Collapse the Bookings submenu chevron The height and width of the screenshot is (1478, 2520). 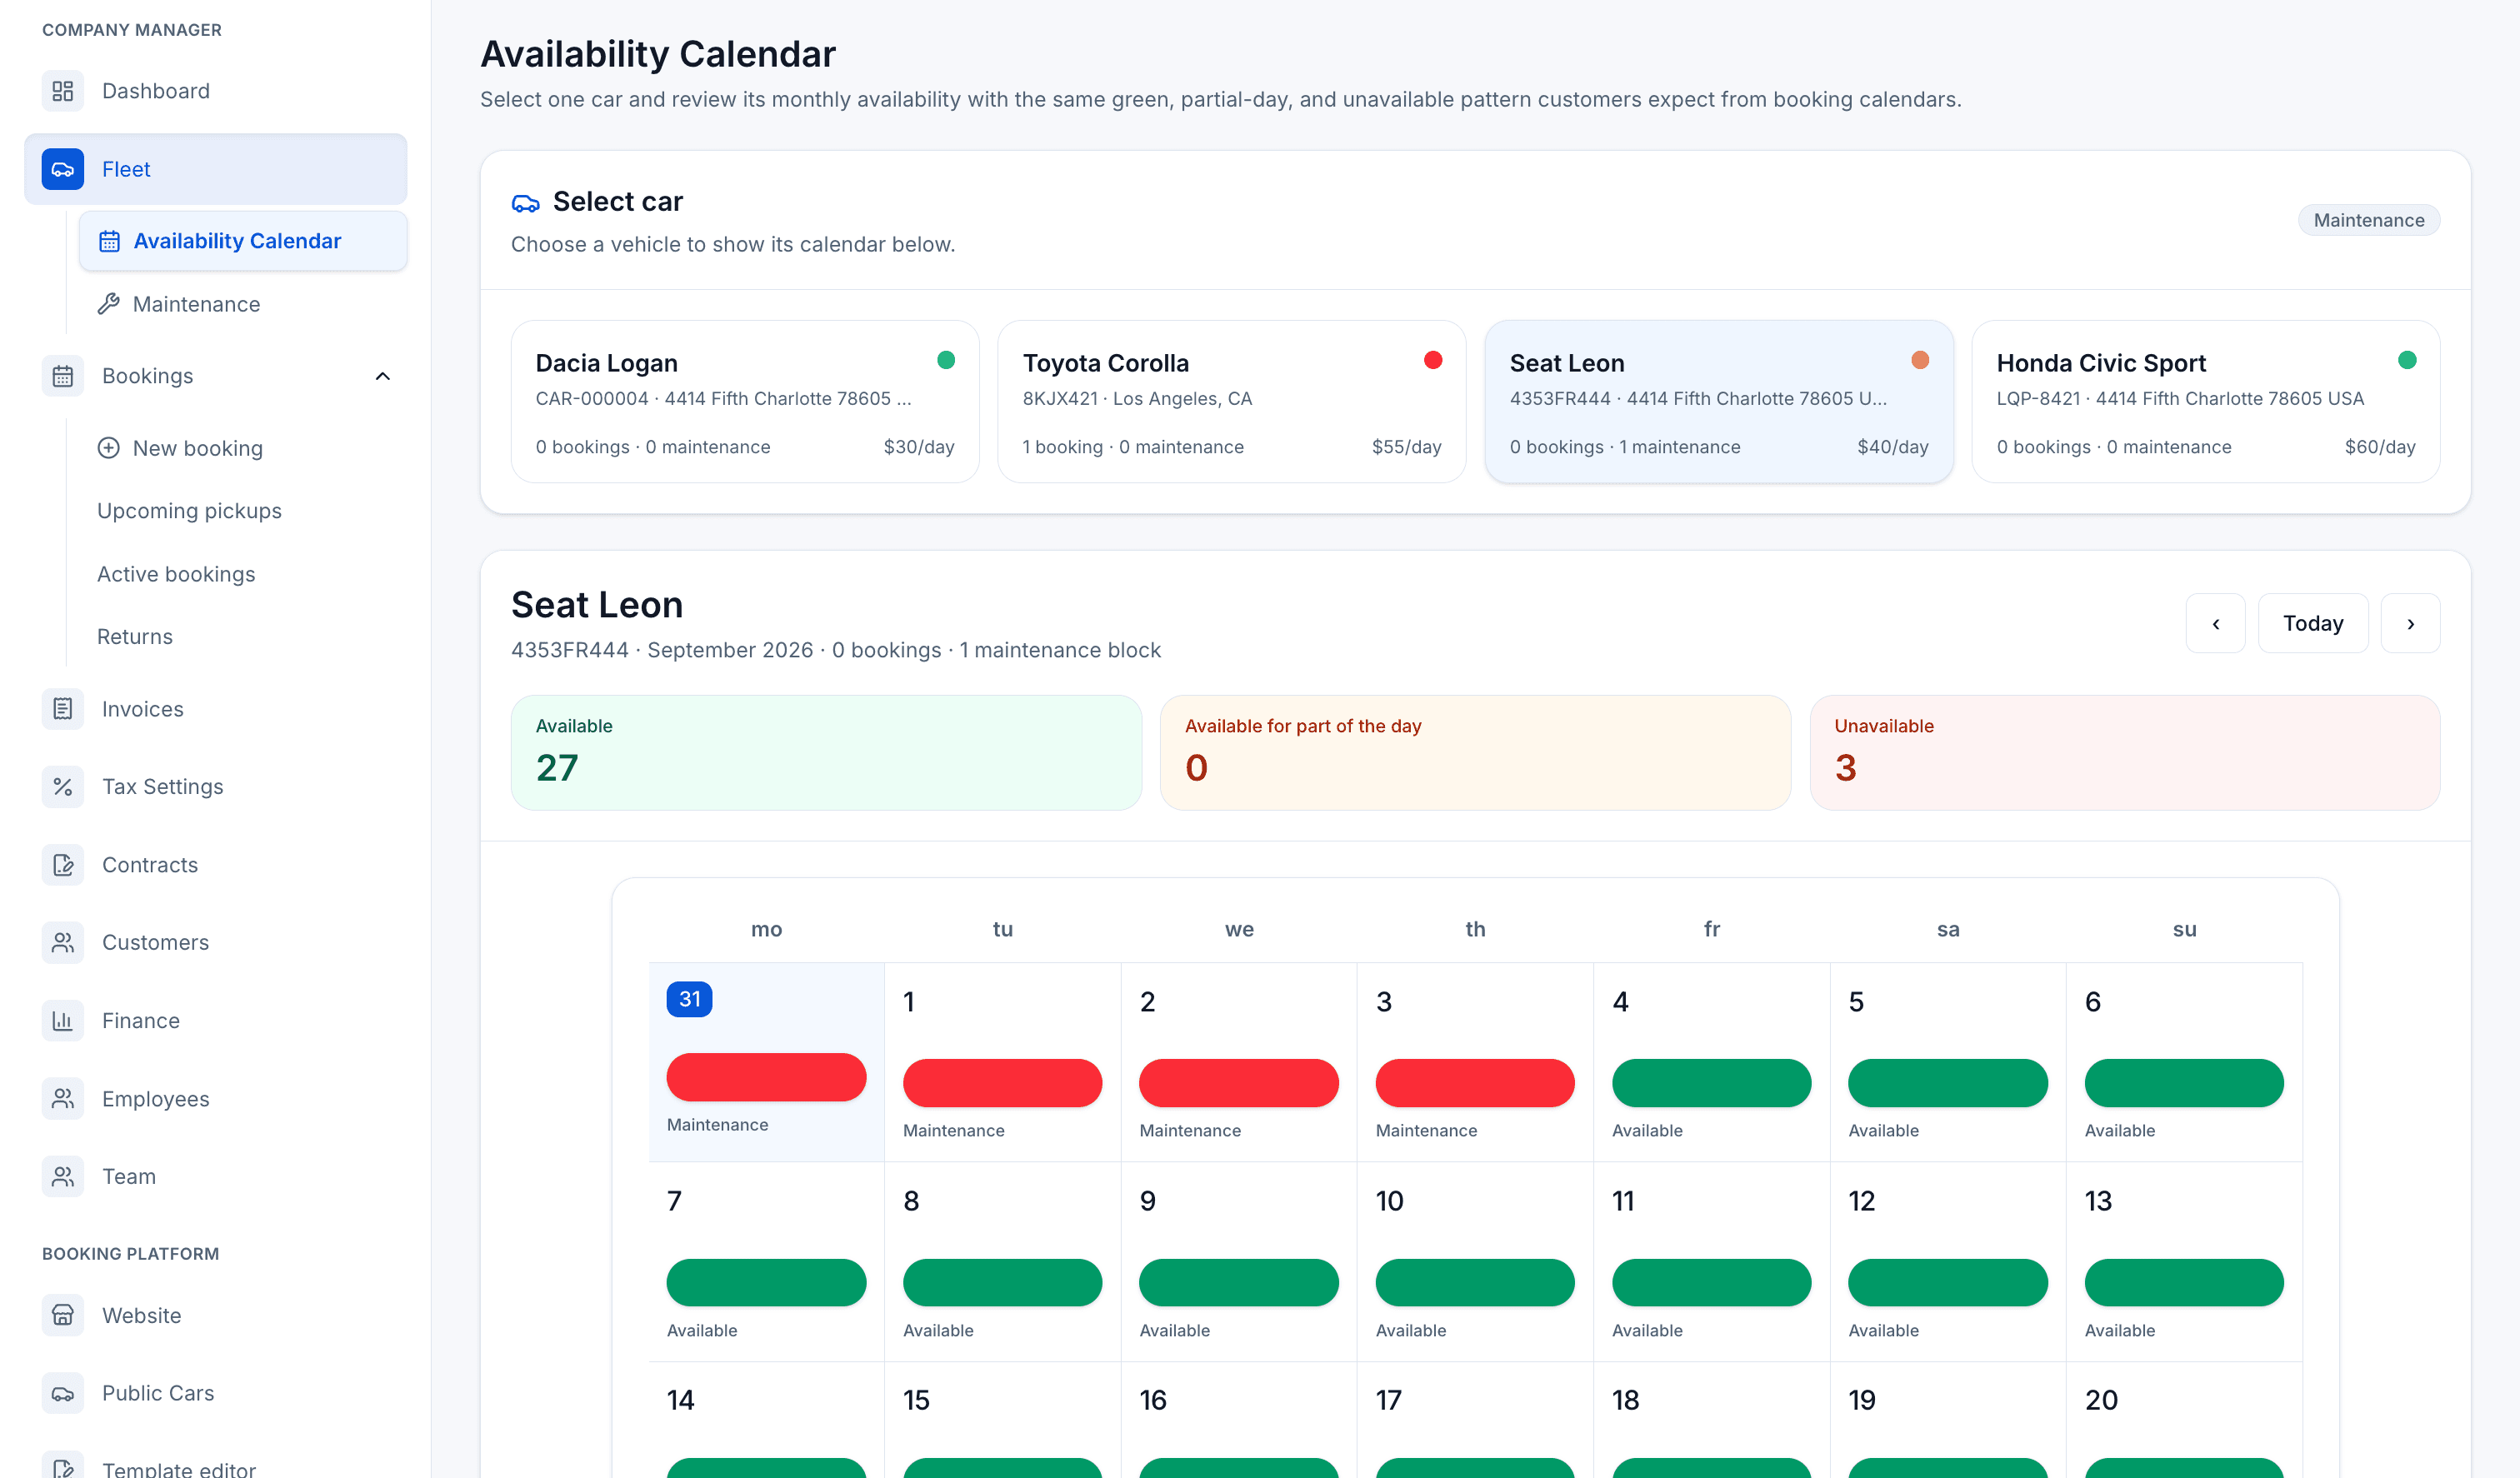[382, 376]
